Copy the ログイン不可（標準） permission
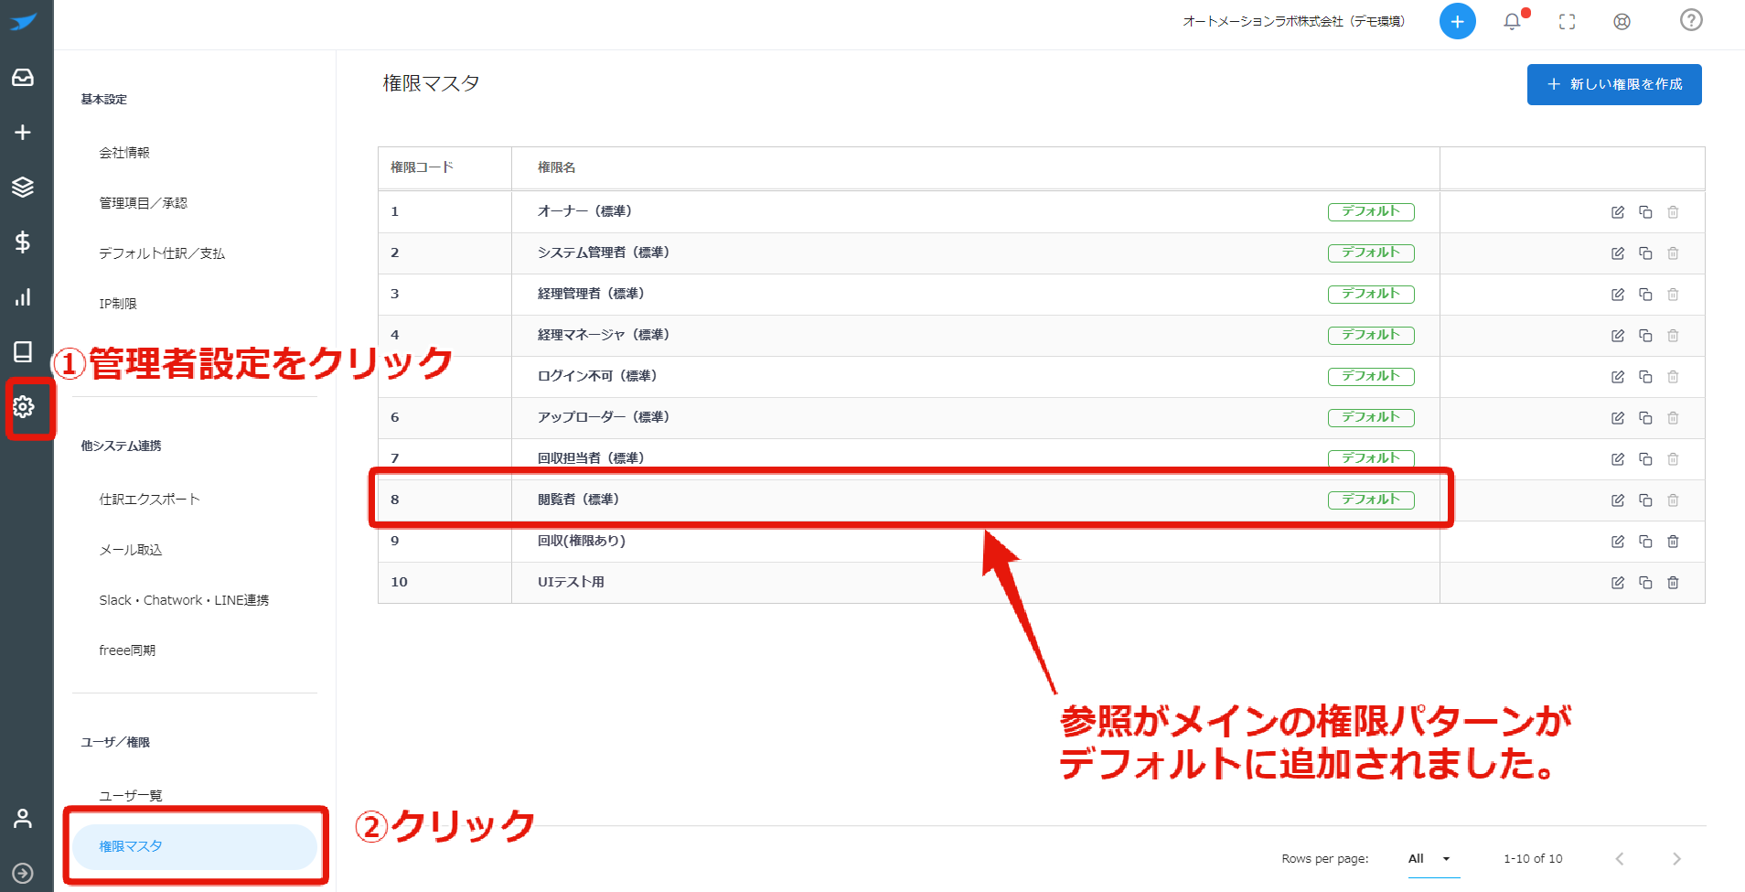 click(1645, 377)
